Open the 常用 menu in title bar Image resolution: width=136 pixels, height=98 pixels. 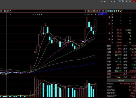click(103, 2)
